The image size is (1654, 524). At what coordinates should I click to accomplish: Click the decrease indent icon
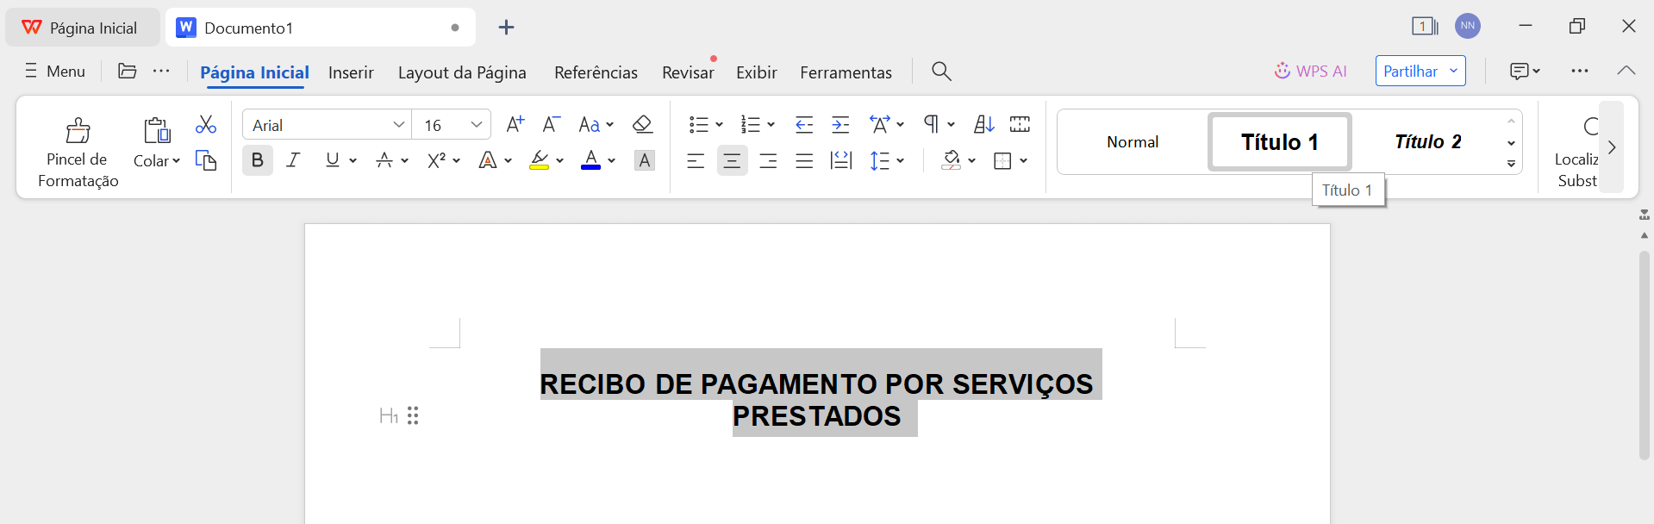point(804,124)
